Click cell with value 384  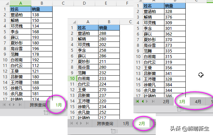[175, 85]
